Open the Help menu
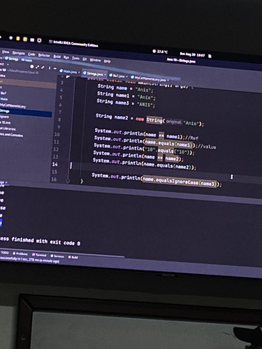262x349 pixels. (107, 61)
